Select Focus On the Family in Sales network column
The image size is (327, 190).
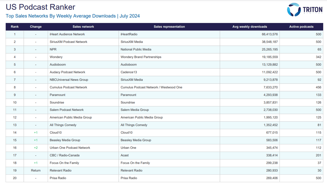point(65,163)
